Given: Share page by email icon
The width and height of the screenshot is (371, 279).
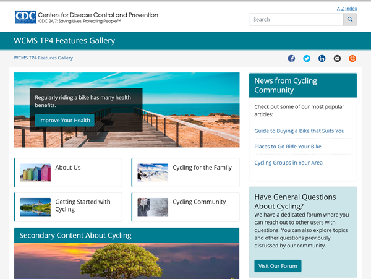Looking at the screenshot, I should [337, 58].
